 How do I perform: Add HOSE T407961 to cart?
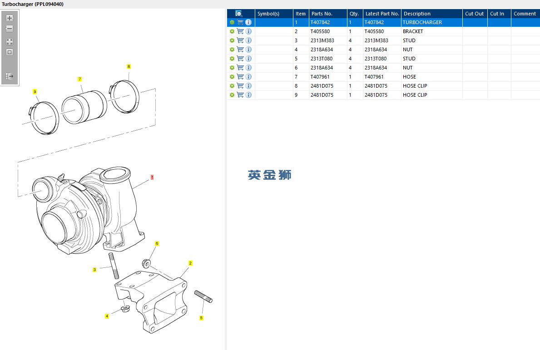pyautogui.click(x=240, y=77)
